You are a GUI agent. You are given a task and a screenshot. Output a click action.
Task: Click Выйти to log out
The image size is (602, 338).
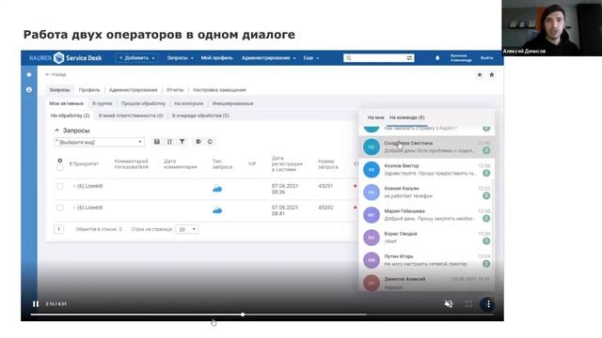tap(487, 58)
